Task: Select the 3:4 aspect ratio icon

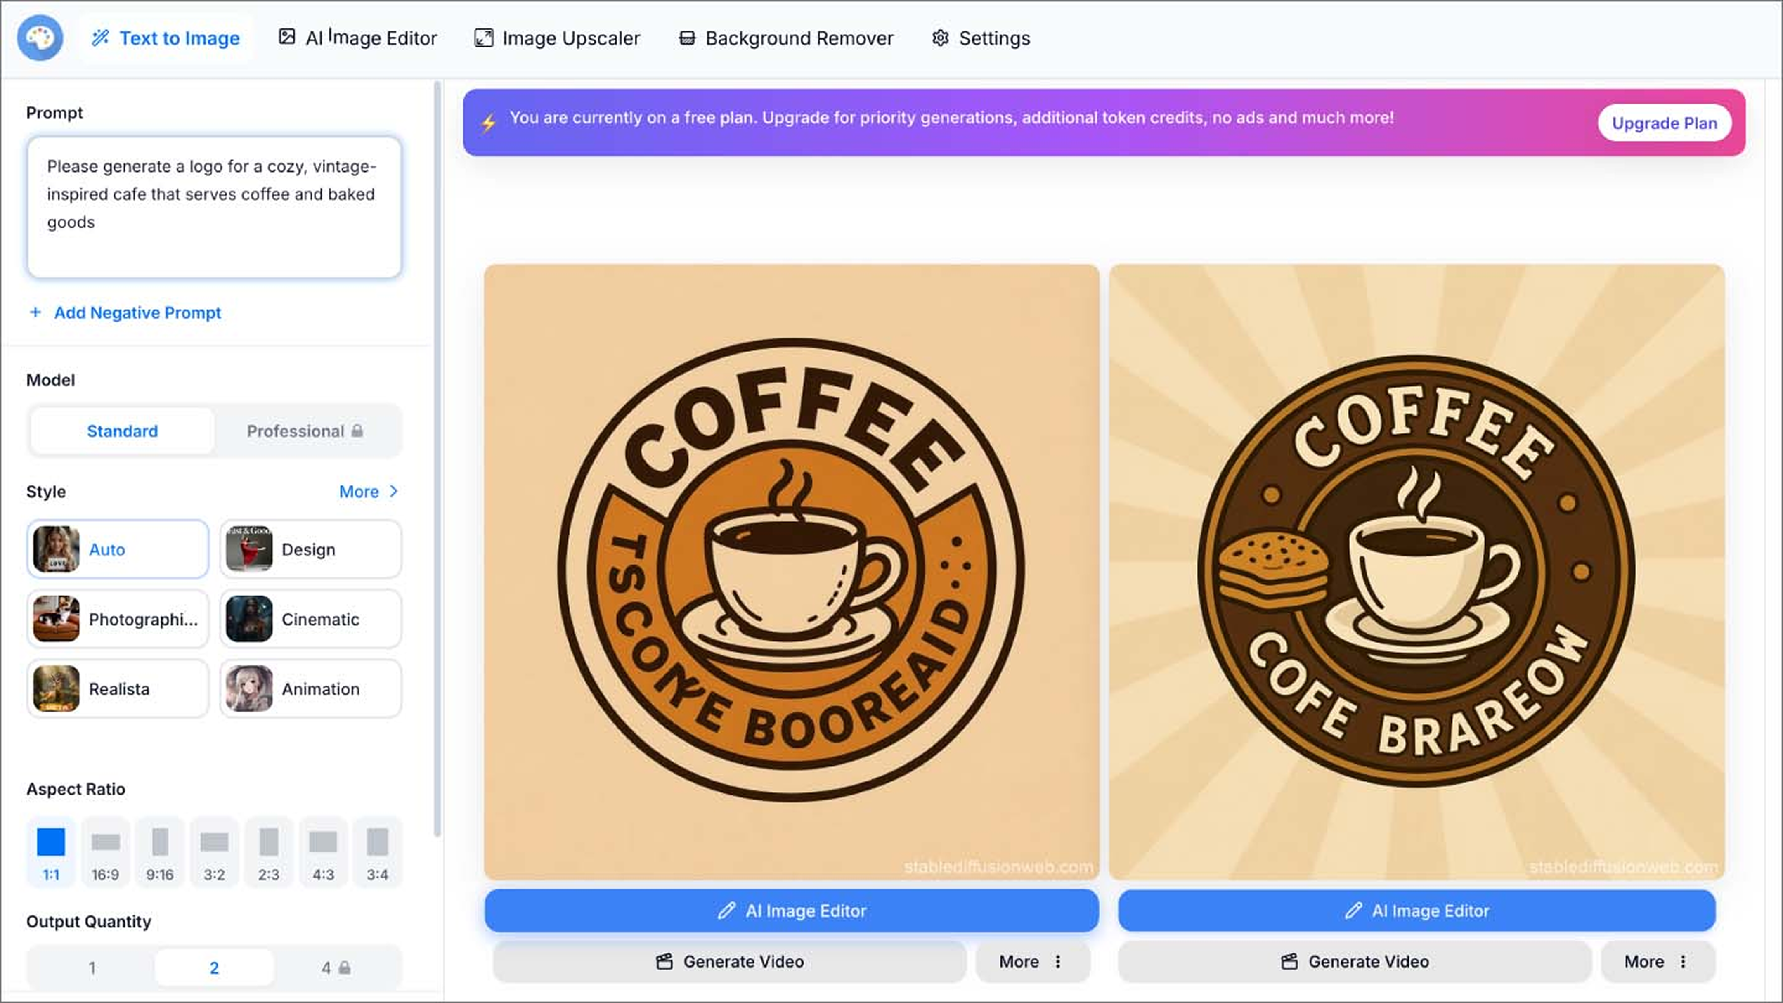Action: (377, 853)
